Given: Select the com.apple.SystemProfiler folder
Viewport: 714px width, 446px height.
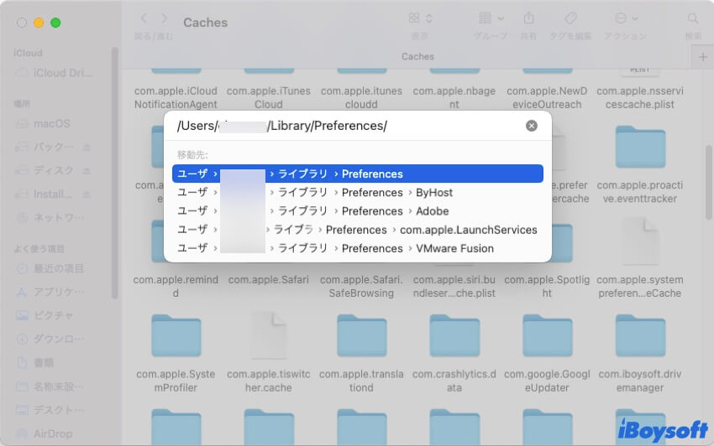Looking at the screenshot, I should (x=176, y=335).
